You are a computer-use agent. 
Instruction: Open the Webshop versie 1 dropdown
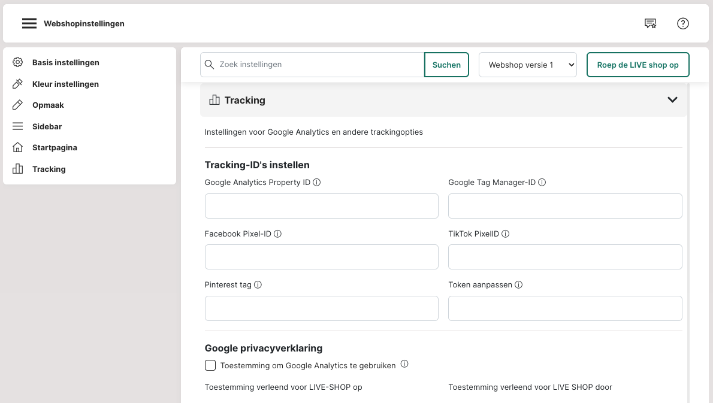pos(527,65)
